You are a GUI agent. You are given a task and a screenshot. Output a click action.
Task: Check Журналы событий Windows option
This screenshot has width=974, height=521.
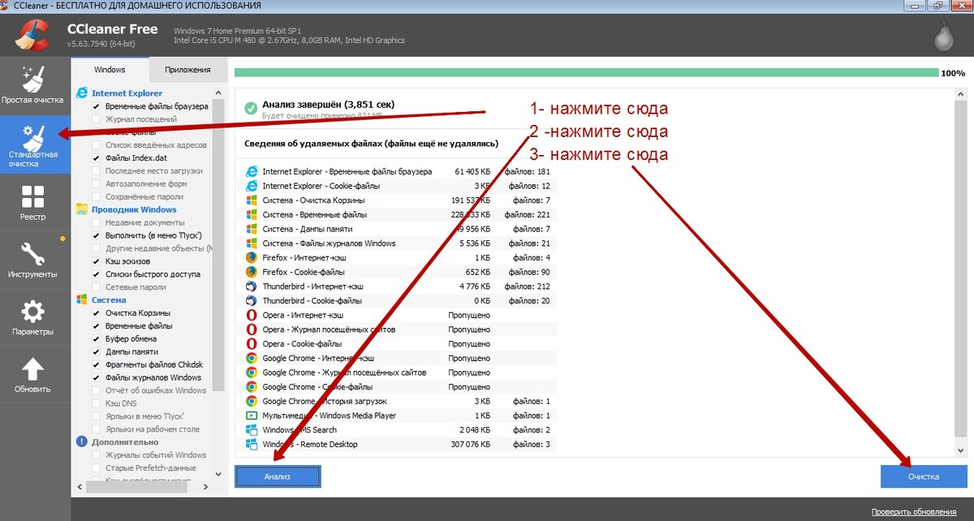point(97,455)
